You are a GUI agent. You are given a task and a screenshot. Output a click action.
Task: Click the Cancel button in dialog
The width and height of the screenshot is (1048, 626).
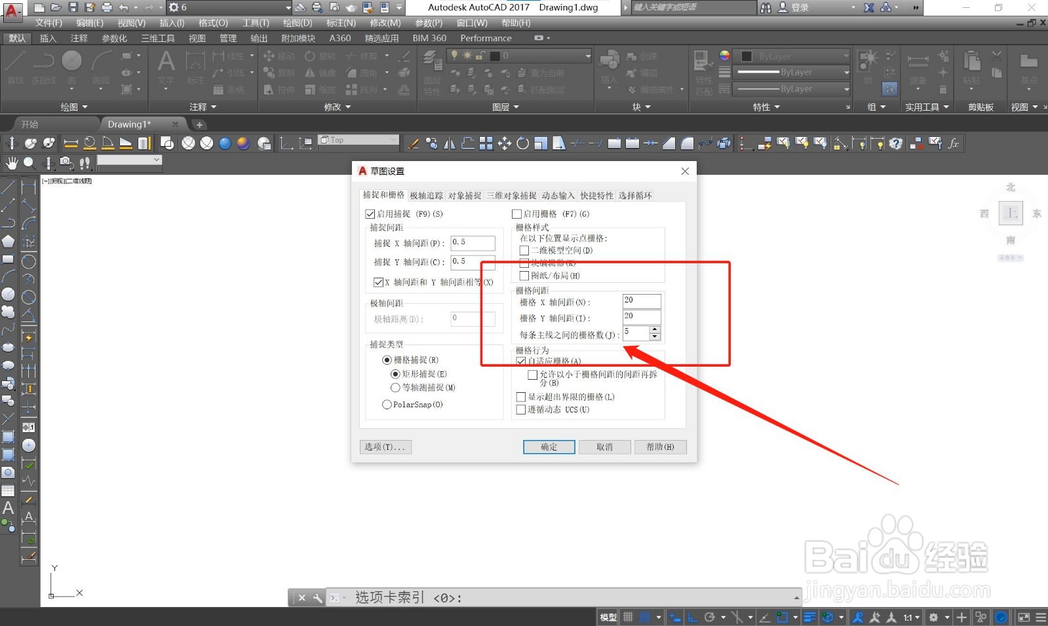tap(605, 447)
